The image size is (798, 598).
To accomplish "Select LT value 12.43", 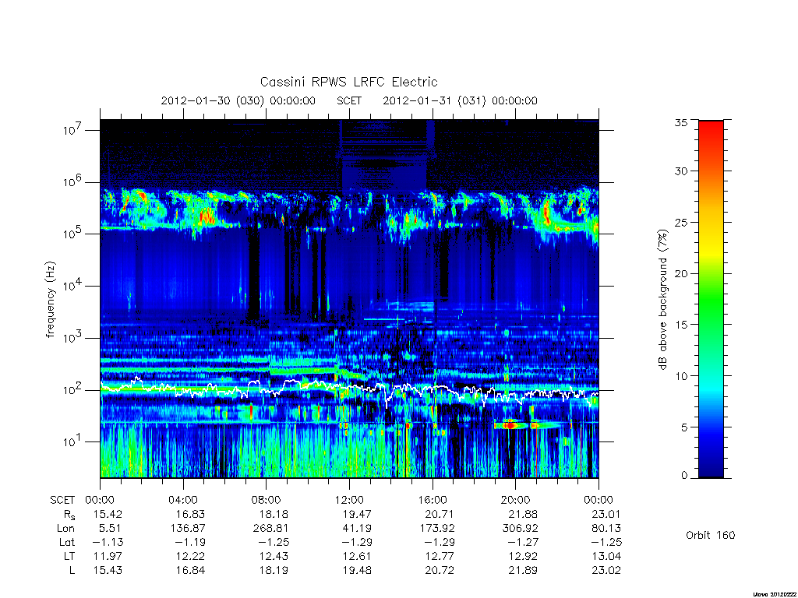I will tap(274, 556).
